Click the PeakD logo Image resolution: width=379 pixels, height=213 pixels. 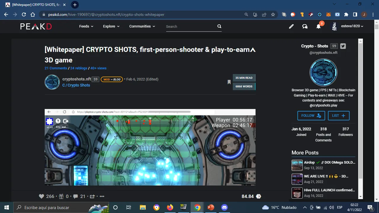pyautogui.click(x=36, y=26)
